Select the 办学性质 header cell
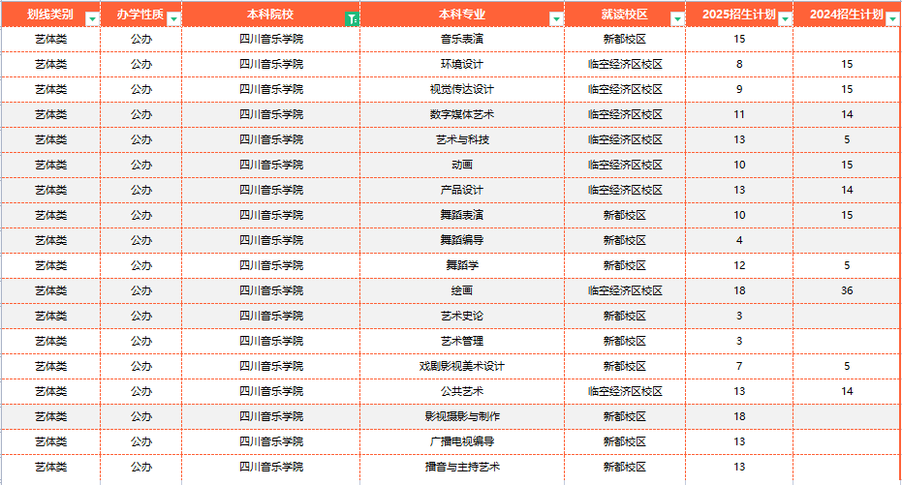The width and height of the screenshot is (902, 485). [140, 15]
